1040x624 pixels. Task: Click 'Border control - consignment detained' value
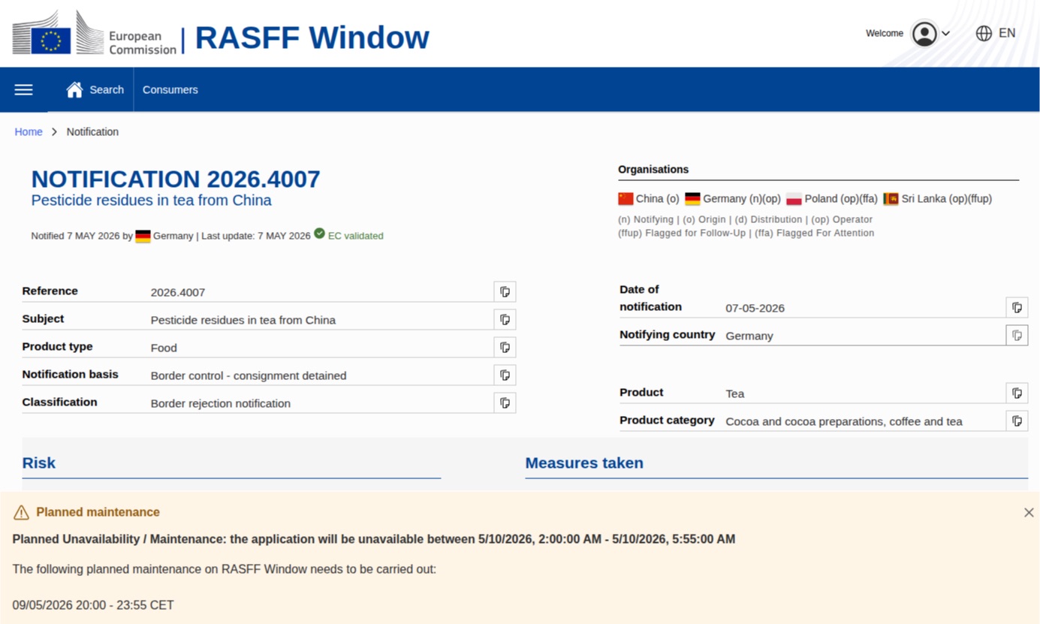click(x=249, y=375)
